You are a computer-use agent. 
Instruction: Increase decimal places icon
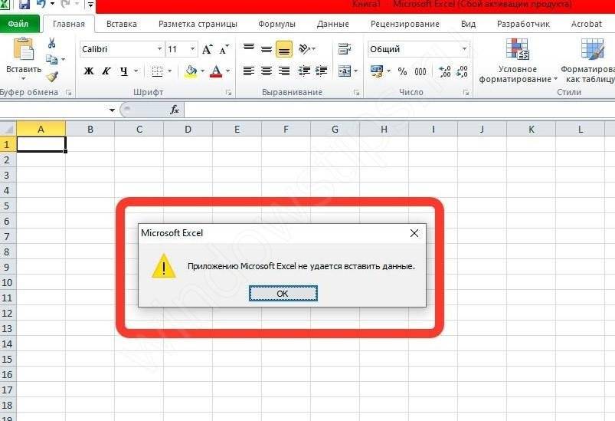(x=445, y=71)
